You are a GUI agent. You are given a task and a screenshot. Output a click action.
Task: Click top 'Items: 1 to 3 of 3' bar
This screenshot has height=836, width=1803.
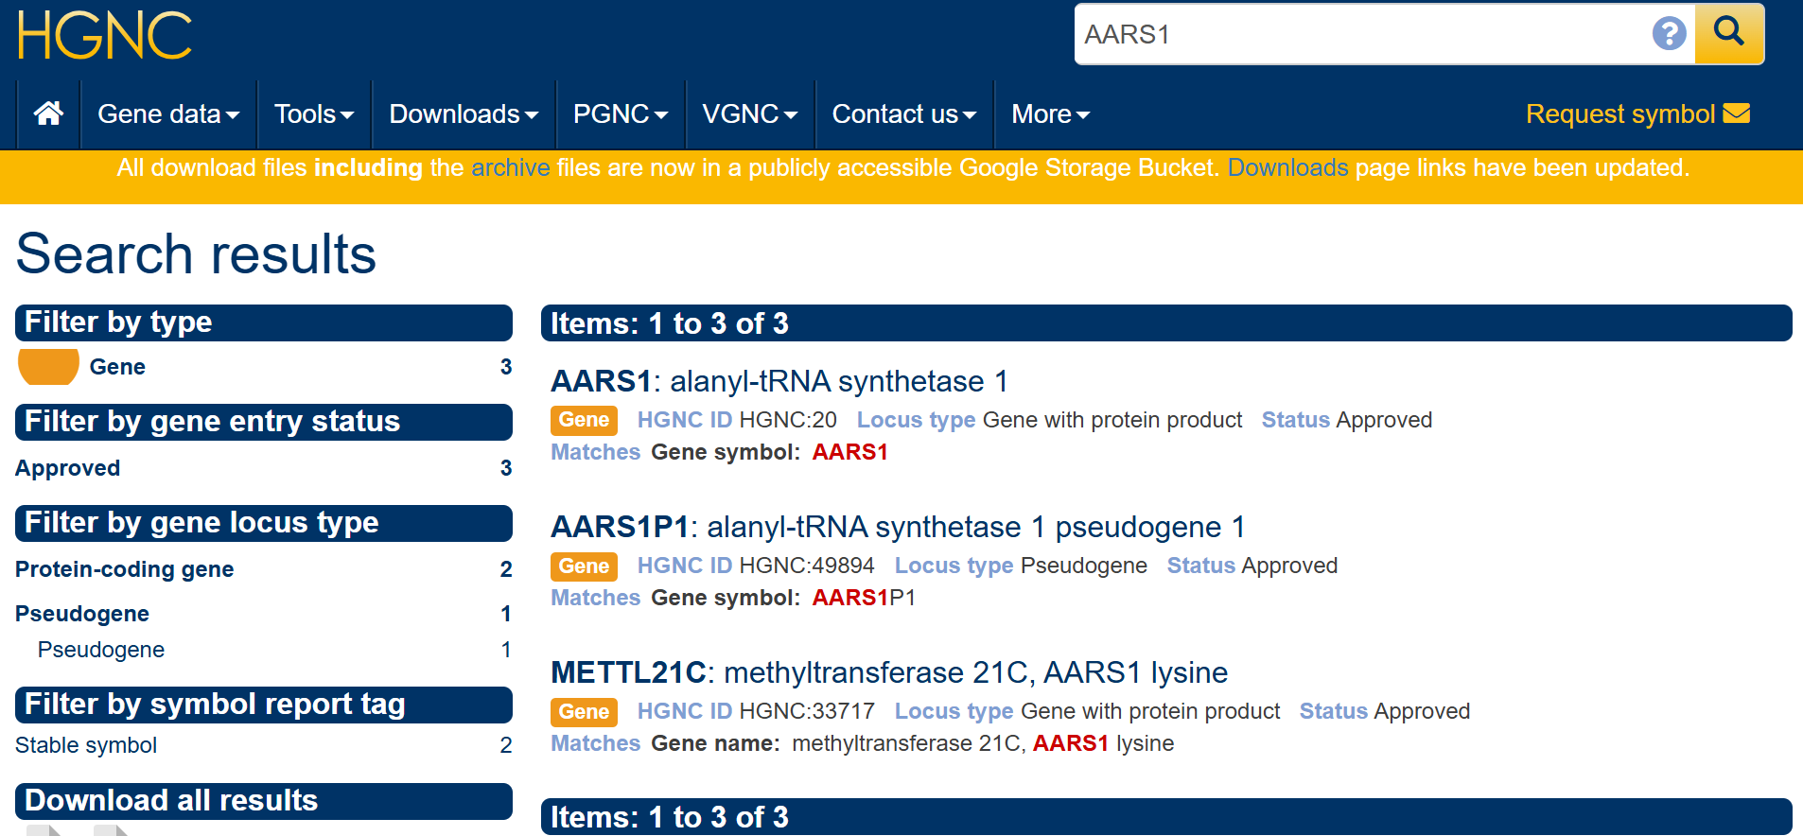(x=1166, y=323)
